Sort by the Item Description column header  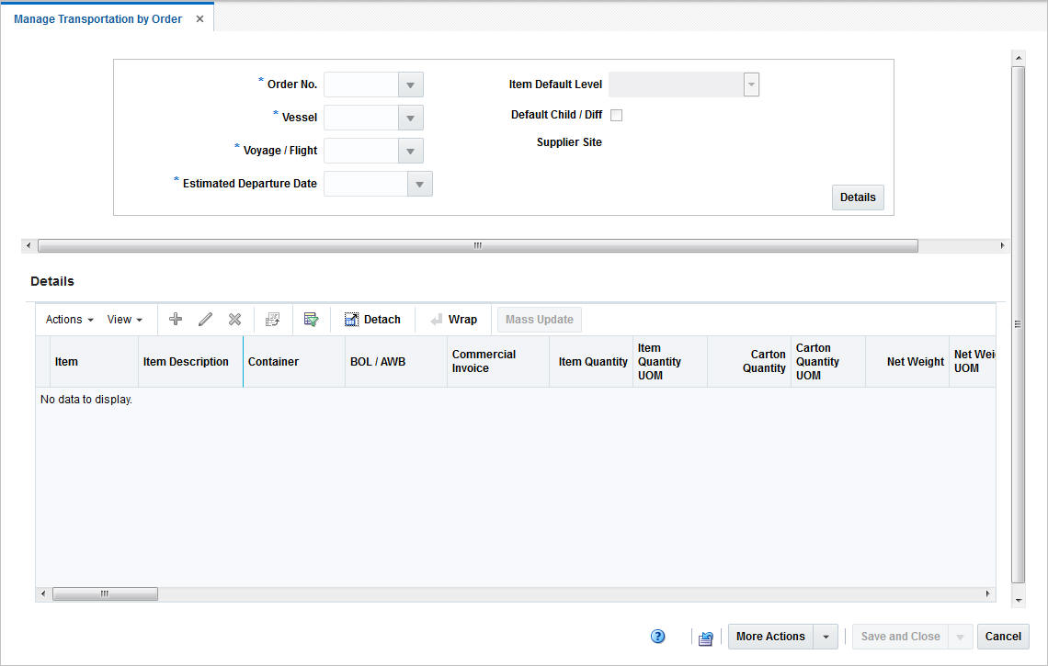tap(186, 361)
